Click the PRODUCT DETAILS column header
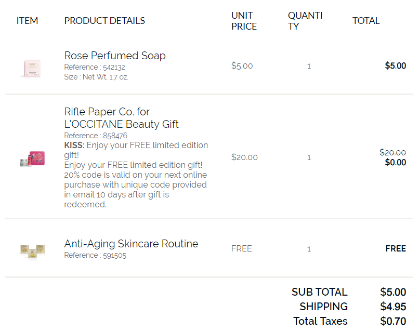This screenshot has width=419, height=331. click(104, 21)
